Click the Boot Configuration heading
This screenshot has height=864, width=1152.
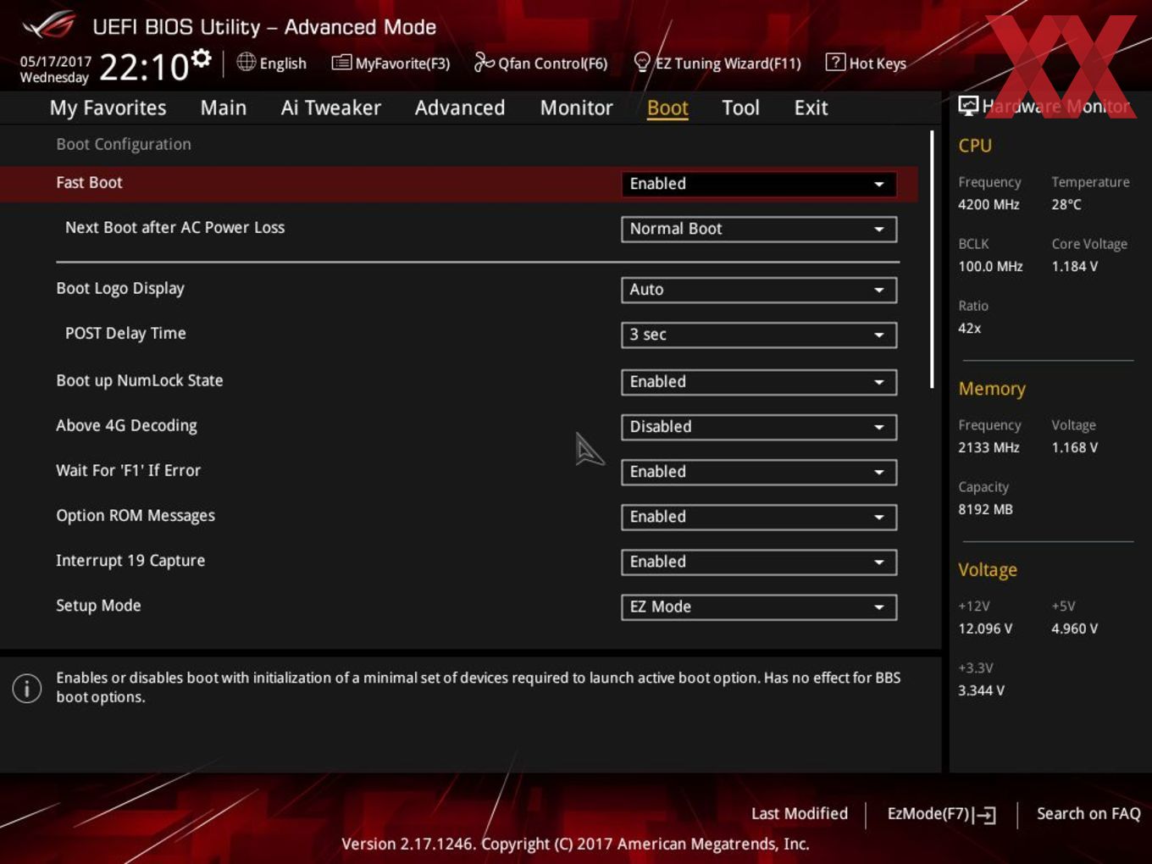tap(124, 144)
